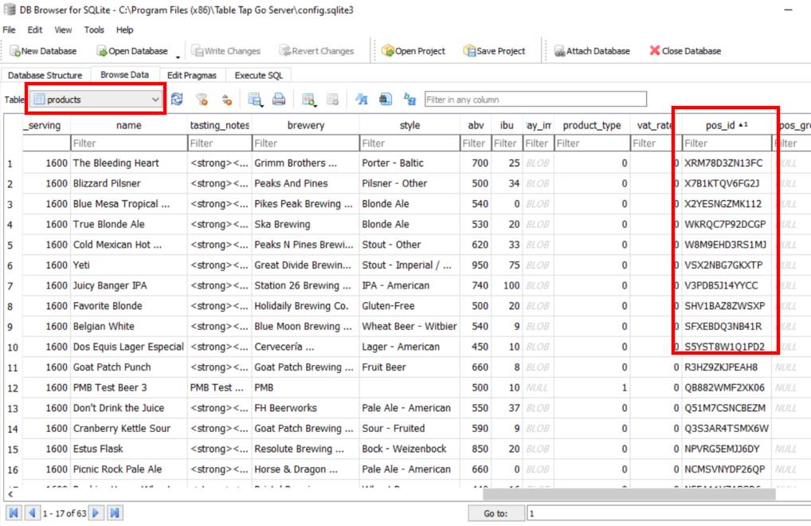Select cell 'Ska Brewing'
Viewport: 811px width, 526px height.
pyautogui.click(x=305, y=224)
